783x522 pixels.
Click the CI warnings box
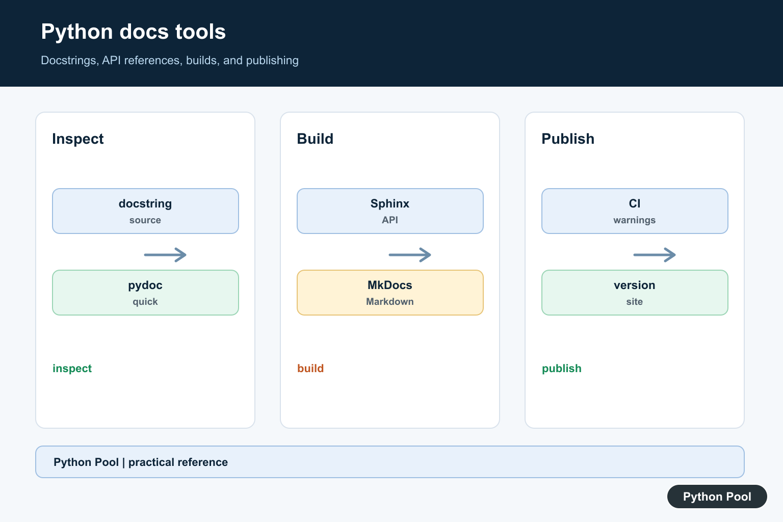[635, 211]
